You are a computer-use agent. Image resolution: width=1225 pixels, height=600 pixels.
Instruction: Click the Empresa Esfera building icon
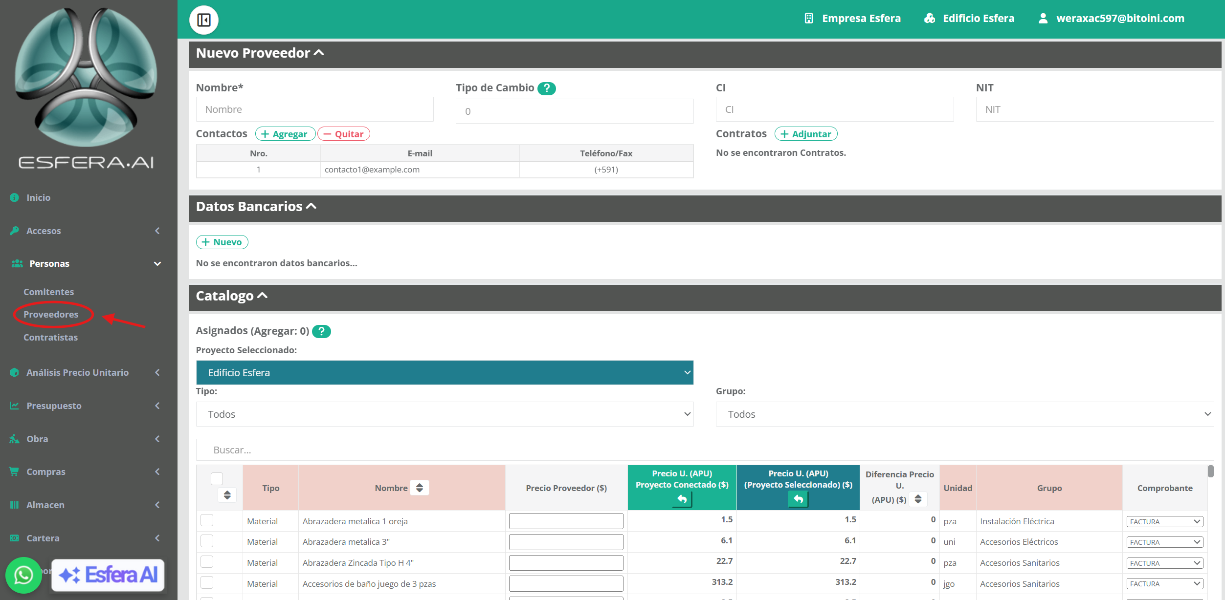[x=809, y=19]
